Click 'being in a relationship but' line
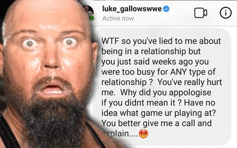Screen dimensions: 237x148 (151, 52)
